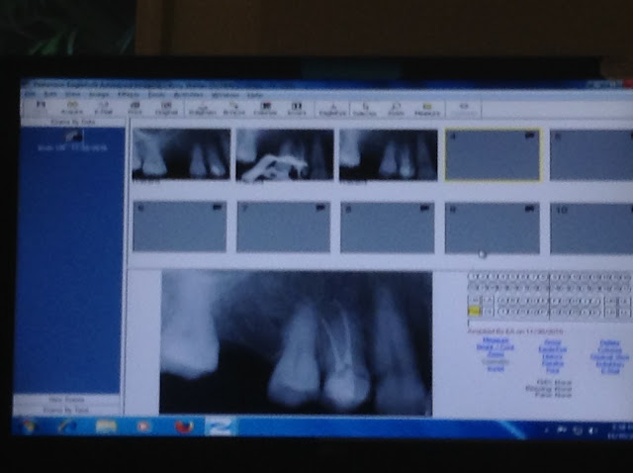The image size is (633, 473).
Task: Click the Delete link
Action: pyautogui.click(x=609, y=343)
